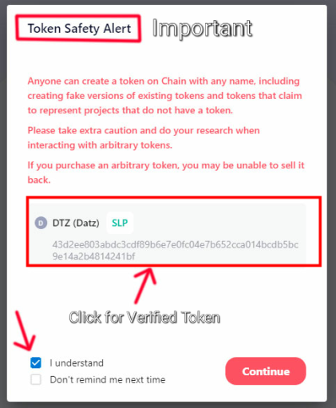Select the 'Token Safety Alert' heading
Image resolution: width=336 pixels, height=408 pixels.
click(x=79, y=29)
